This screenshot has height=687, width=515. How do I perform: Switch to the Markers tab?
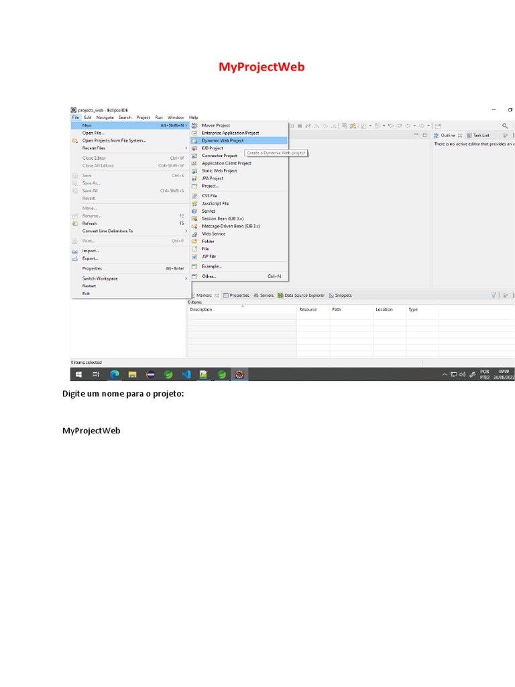click(205, 295)
